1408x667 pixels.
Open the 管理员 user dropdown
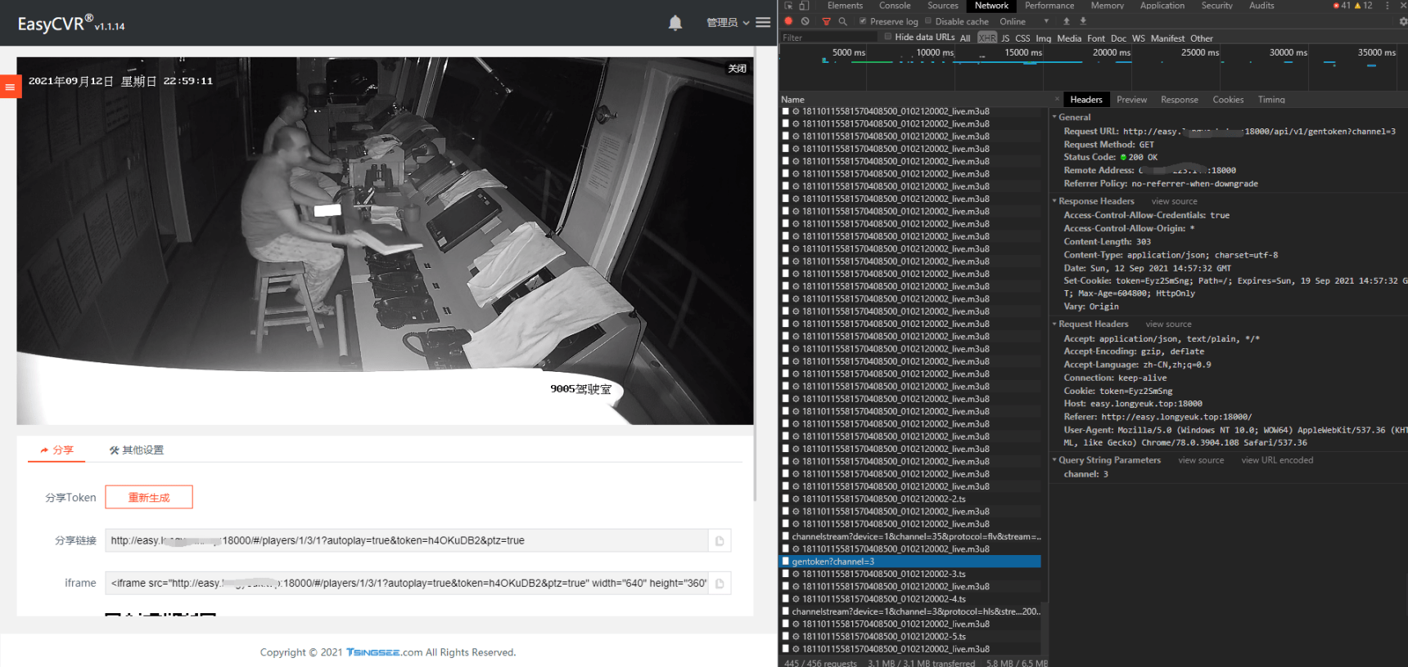727,23
